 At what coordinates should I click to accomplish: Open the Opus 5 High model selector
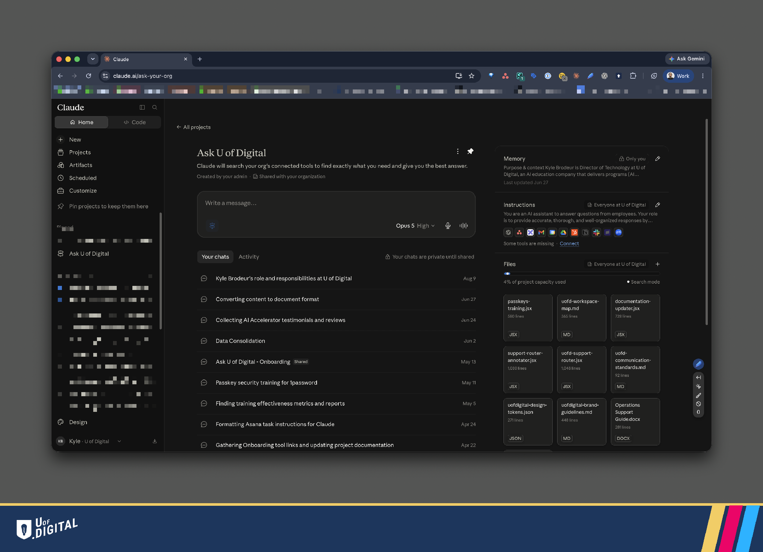[415, 225]
